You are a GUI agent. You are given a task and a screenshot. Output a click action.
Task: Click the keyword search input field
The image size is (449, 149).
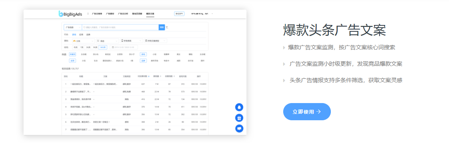(120, 27)
